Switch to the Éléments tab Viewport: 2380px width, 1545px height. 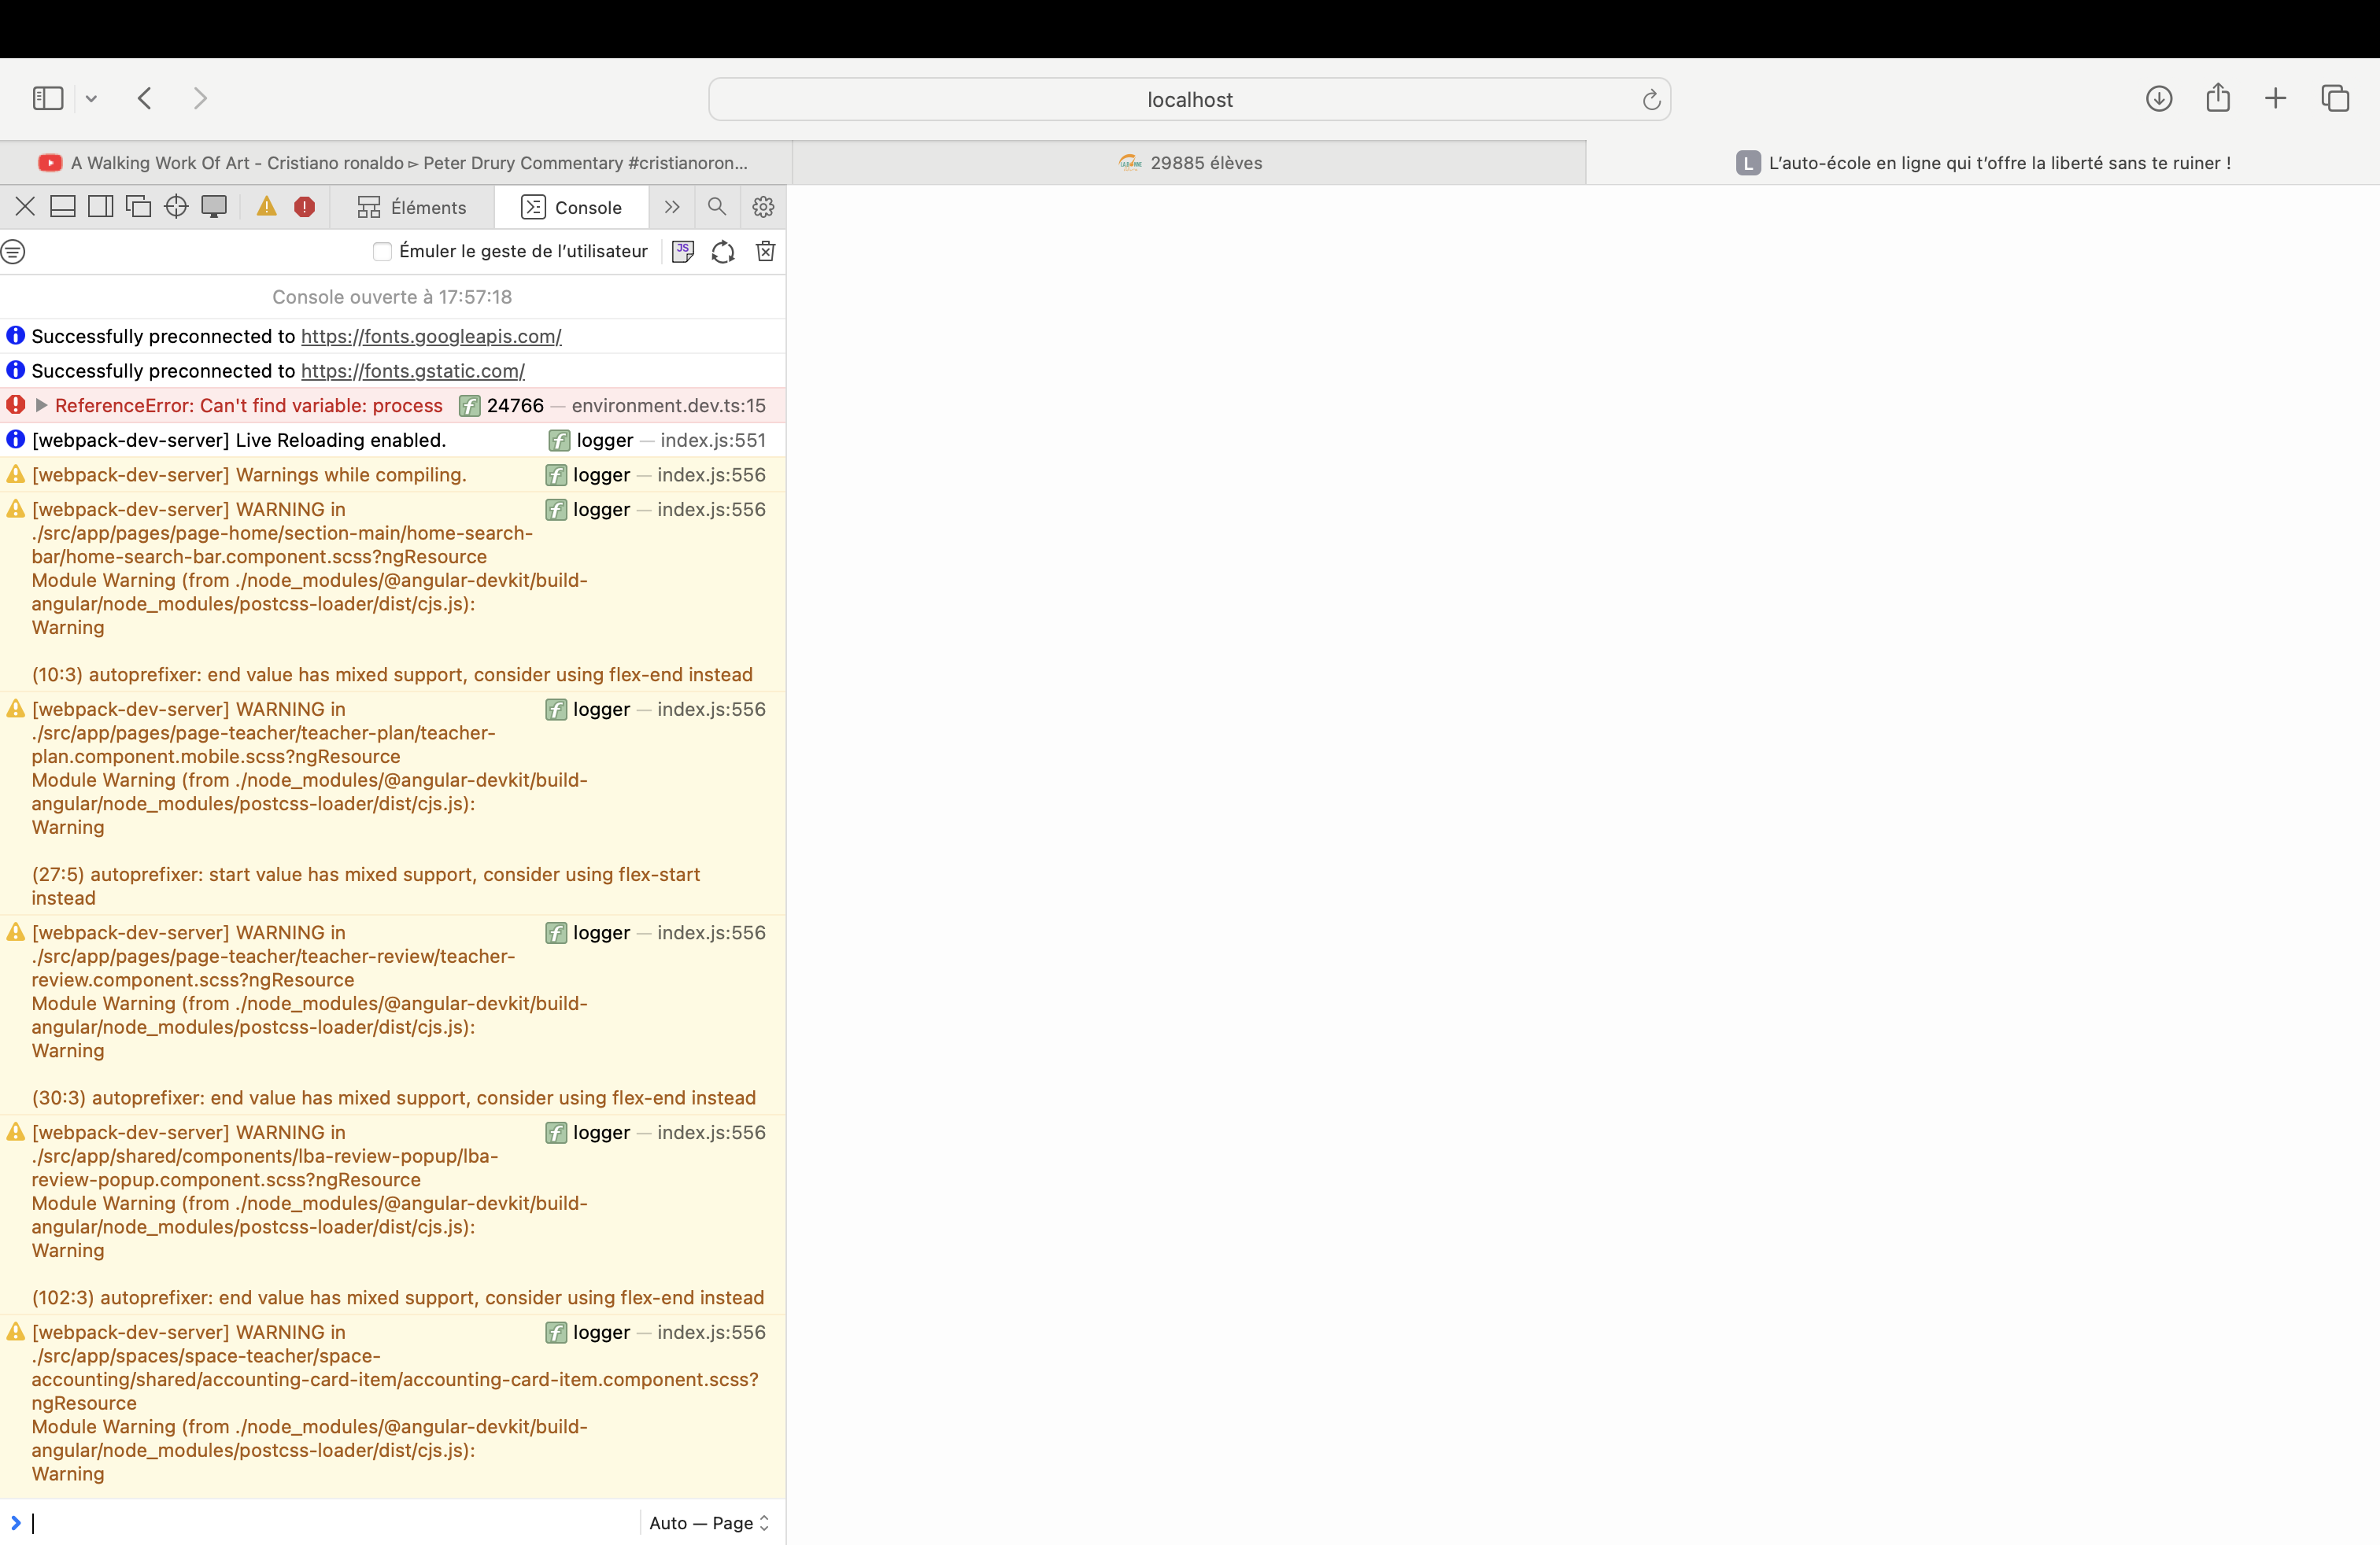click(x=412, y=207)
